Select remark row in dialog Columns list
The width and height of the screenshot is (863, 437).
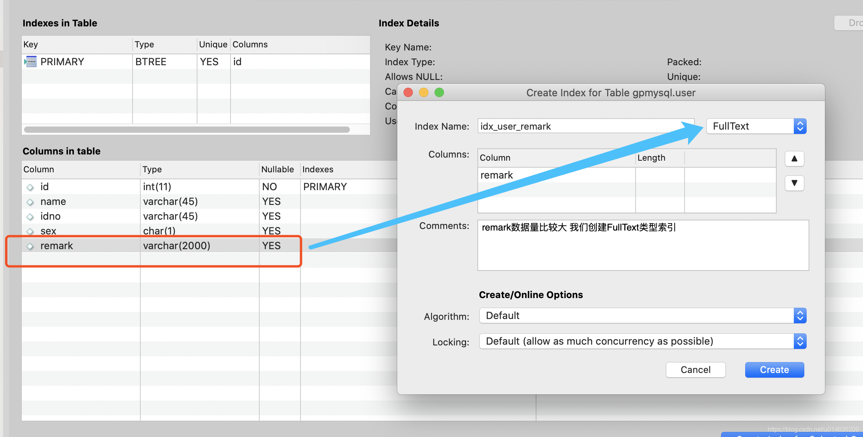tap(627, 175)
